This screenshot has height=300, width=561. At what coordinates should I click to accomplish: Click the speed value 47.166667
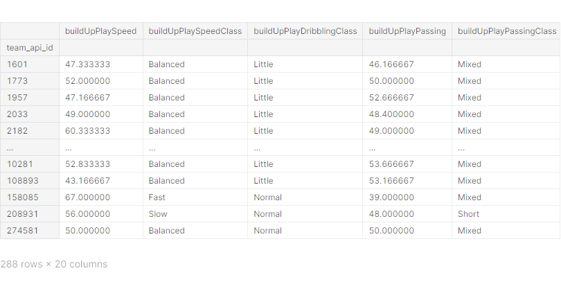click(x=88, y=98)
